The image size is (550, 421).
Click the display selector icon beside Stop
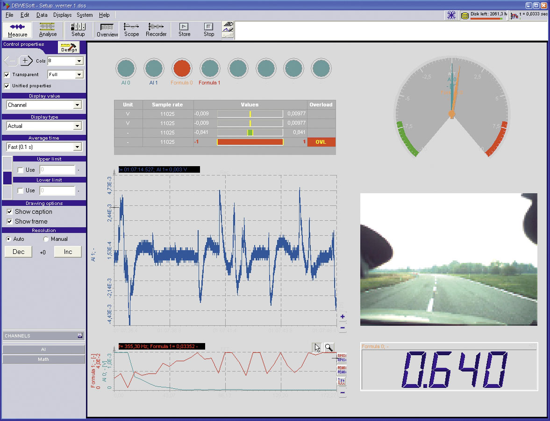(228, 30)
